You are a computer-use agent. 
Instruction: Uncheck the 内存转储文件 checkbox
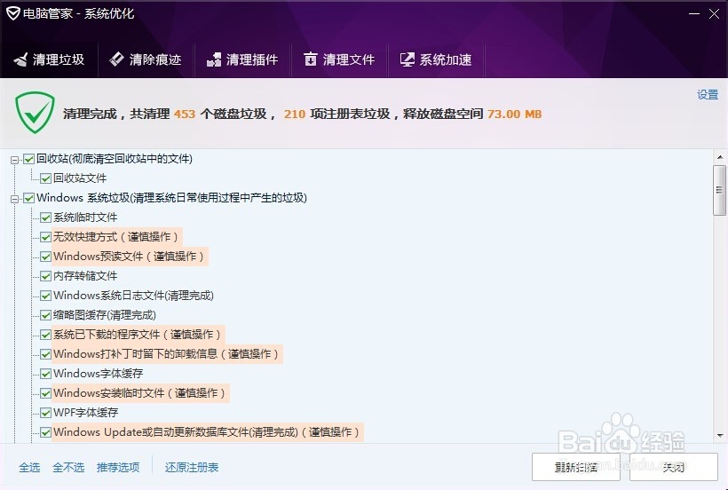point(45,276)
